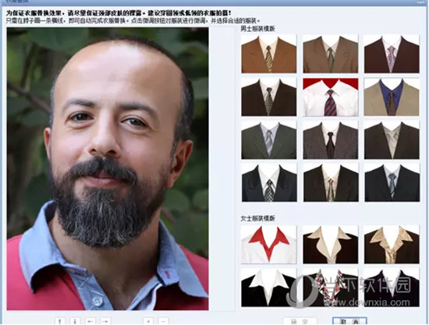Click the move down arrow button
Image resolution: width=429 pixels, height=325 pixels.
tap(75, 321)
